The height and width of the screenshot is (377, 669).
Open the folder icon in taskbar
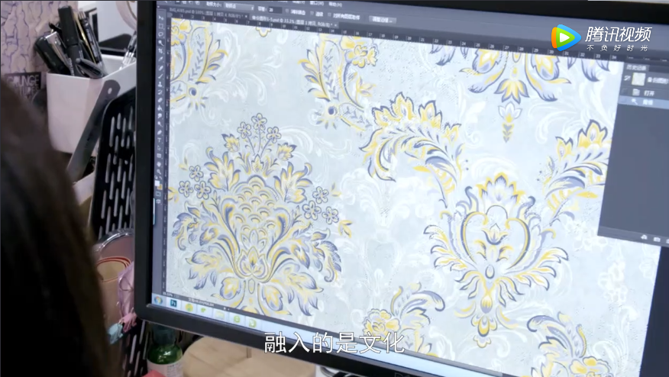220,314
